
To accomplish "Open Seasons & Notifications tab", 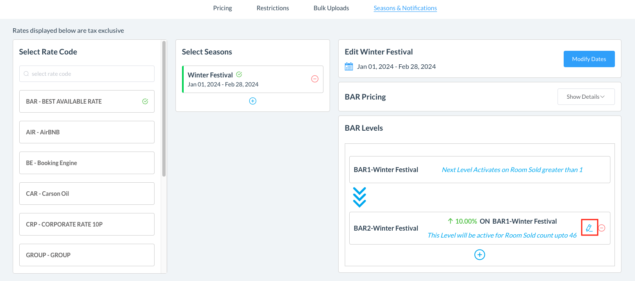I will pos(405,8).
